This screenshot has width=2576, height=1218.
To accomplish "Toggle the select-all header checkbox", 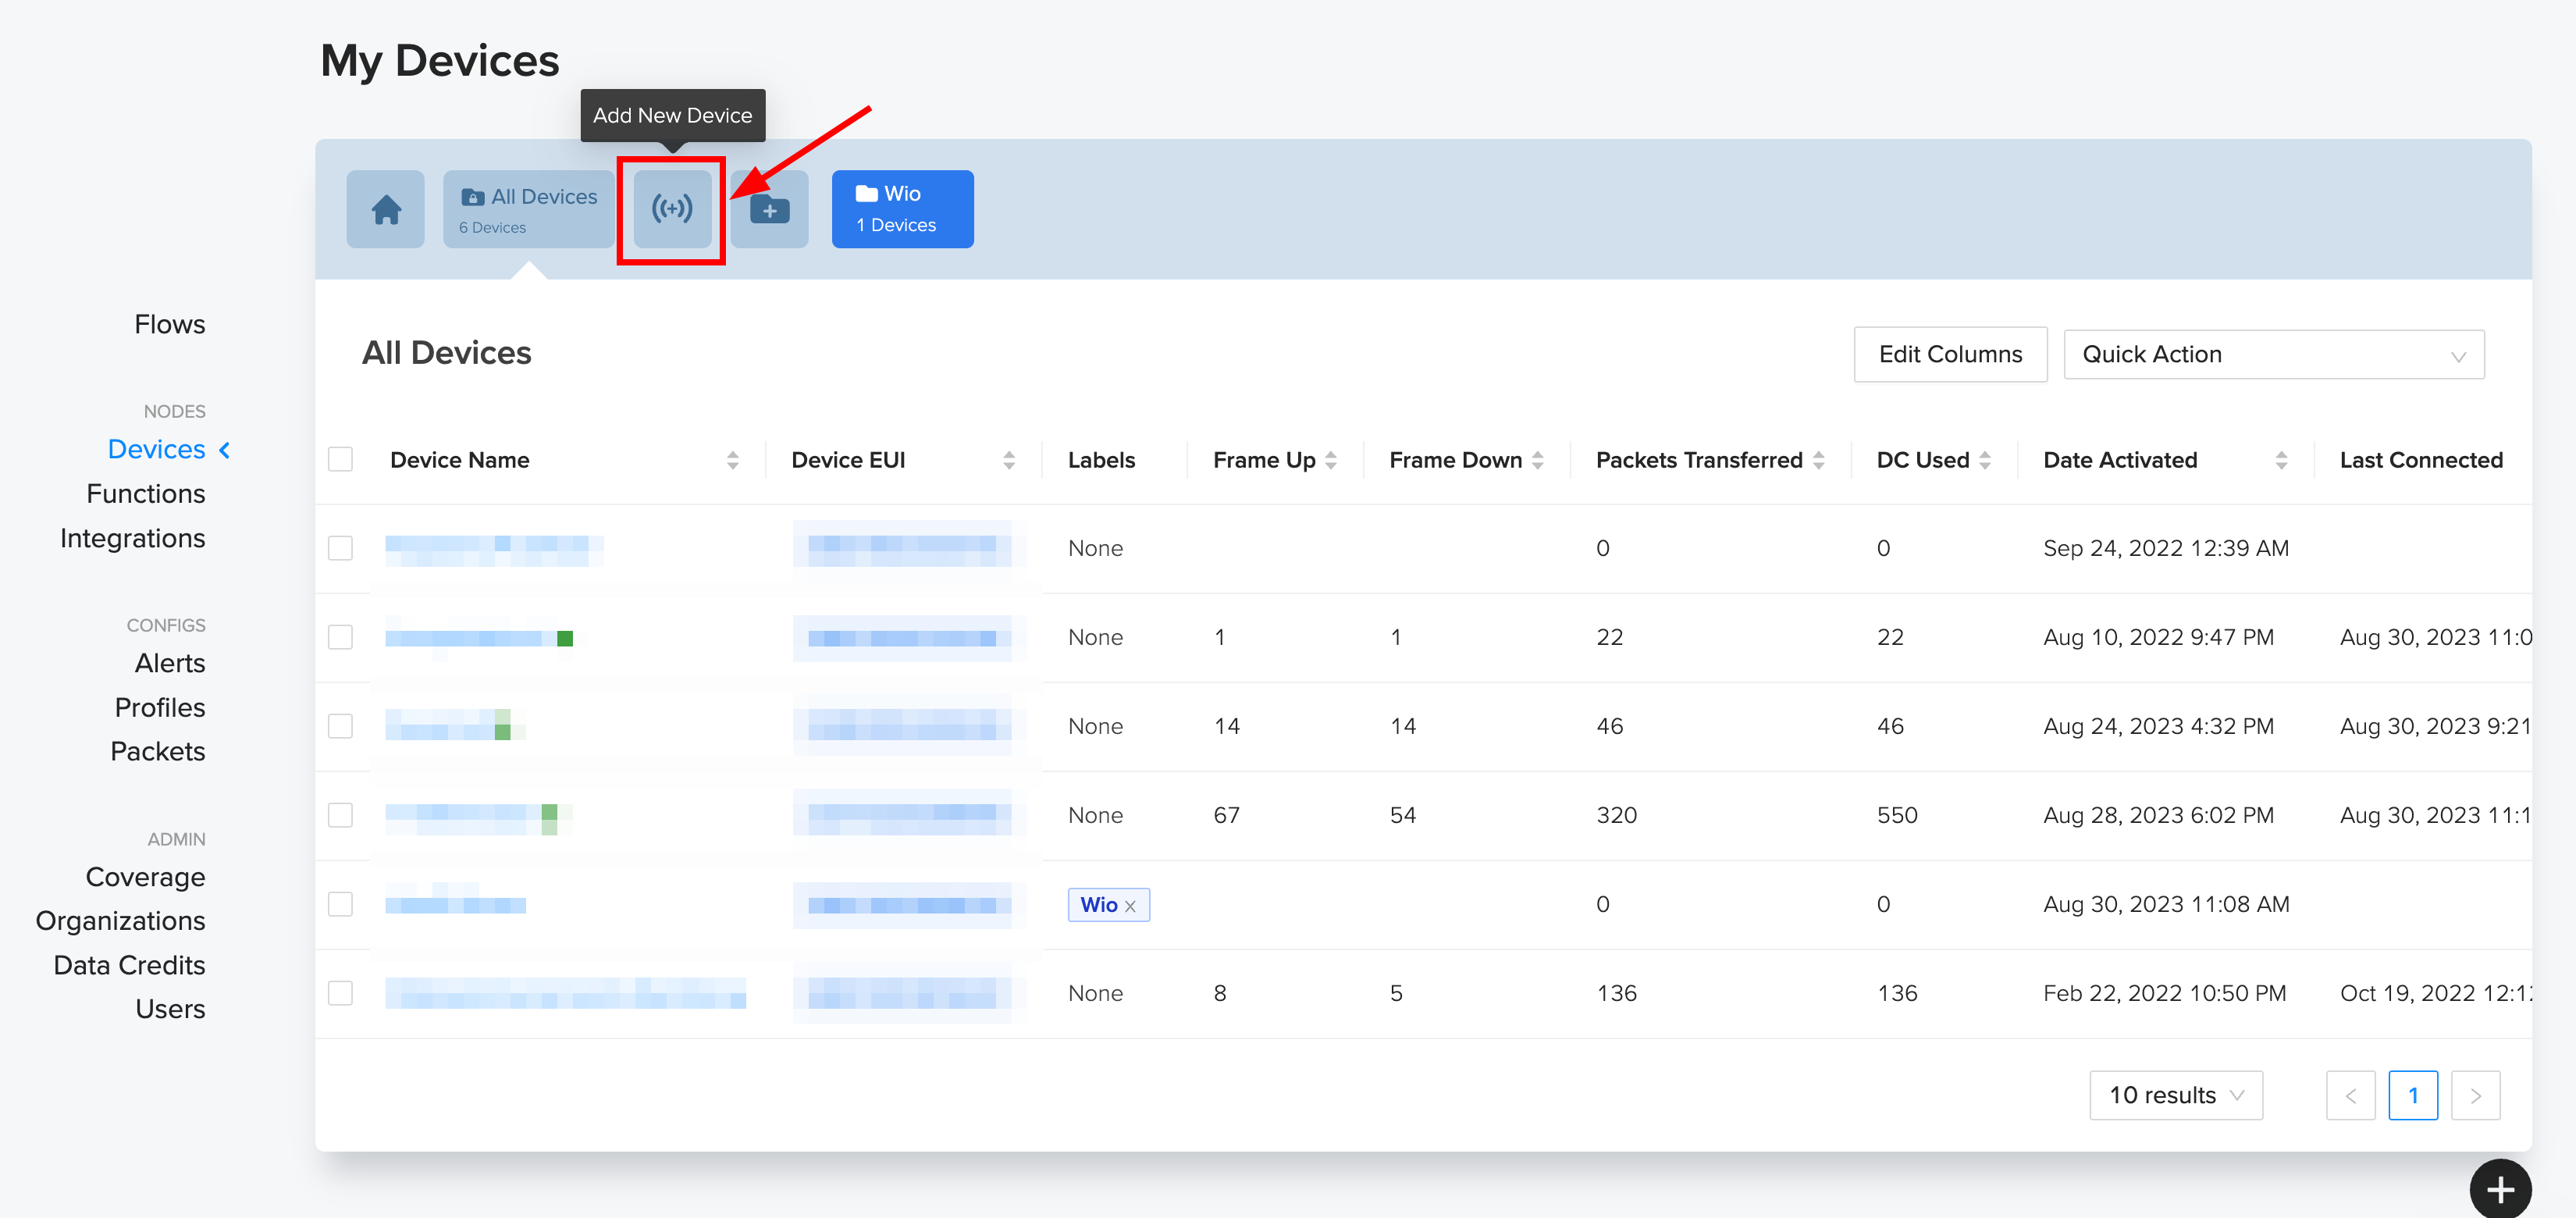I will click(341, 460).
